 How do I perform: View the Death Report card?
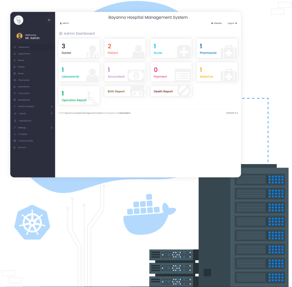click(x=171, y=91)
